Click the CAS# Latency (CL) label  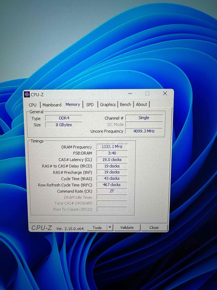(x=75, y=160)
